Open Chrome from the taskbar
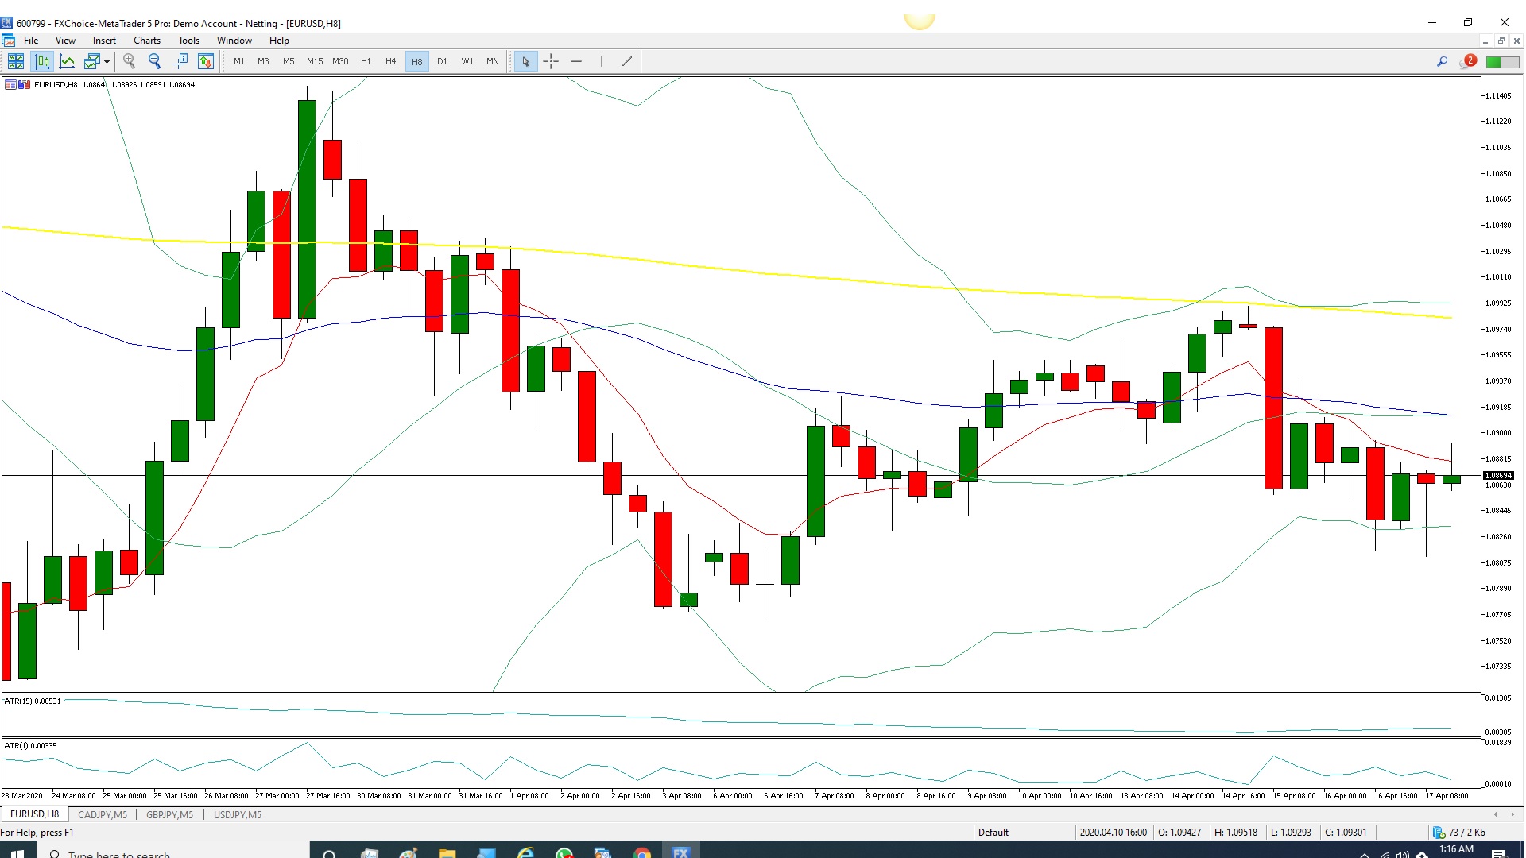The width and height of the screenshot is (1526, 858). click(x=642, y=852)
